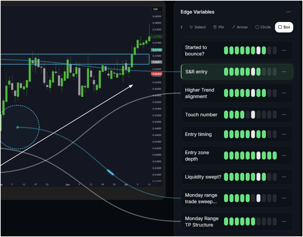Select the Entry timing variable
Screen dimensions: 303x237
tap(237, 134)
